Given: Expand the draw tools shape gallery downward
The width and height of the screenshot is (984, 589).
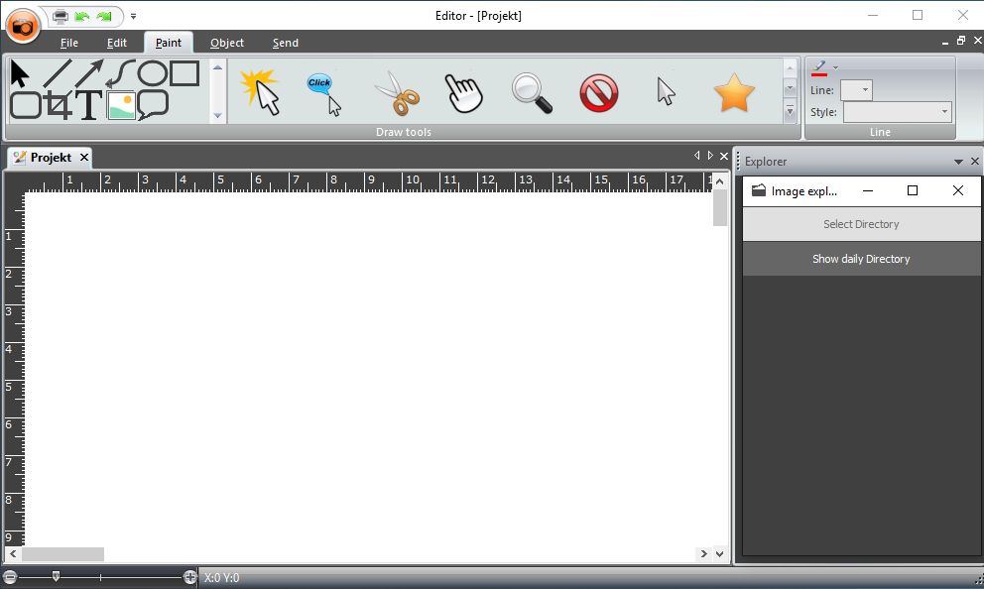Looking at the screenshot, I should coord(218,115).
